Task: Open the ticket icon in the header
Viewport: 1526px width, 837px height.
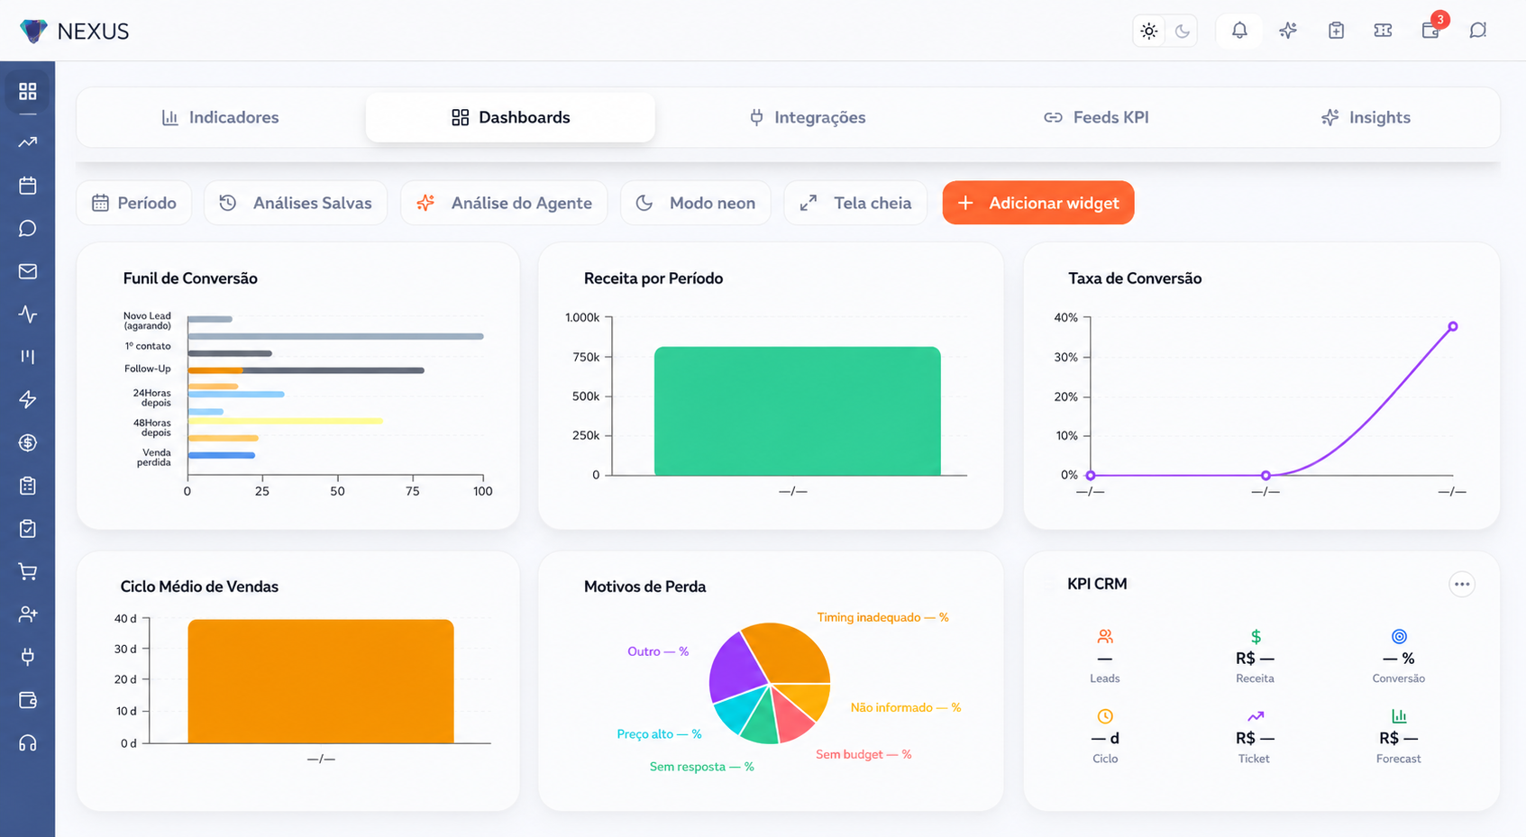Action: click(x=1383, y=31)
